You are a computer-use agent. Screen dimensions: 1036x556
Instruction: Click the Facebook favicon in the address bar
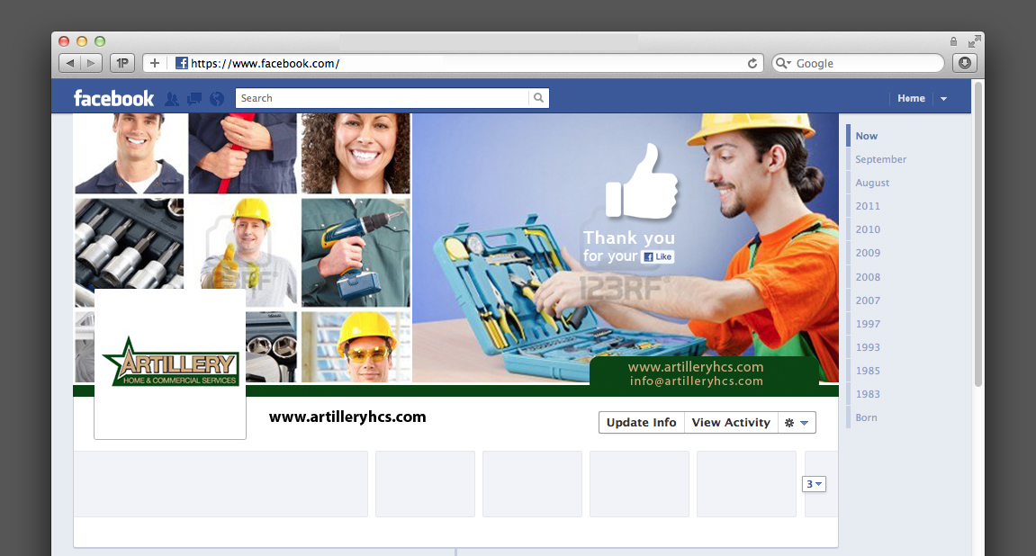point(180,63)
